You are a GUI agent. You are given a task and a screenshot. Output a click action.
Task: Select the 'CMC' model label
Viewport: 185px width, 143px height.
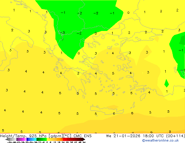point(78,136)
